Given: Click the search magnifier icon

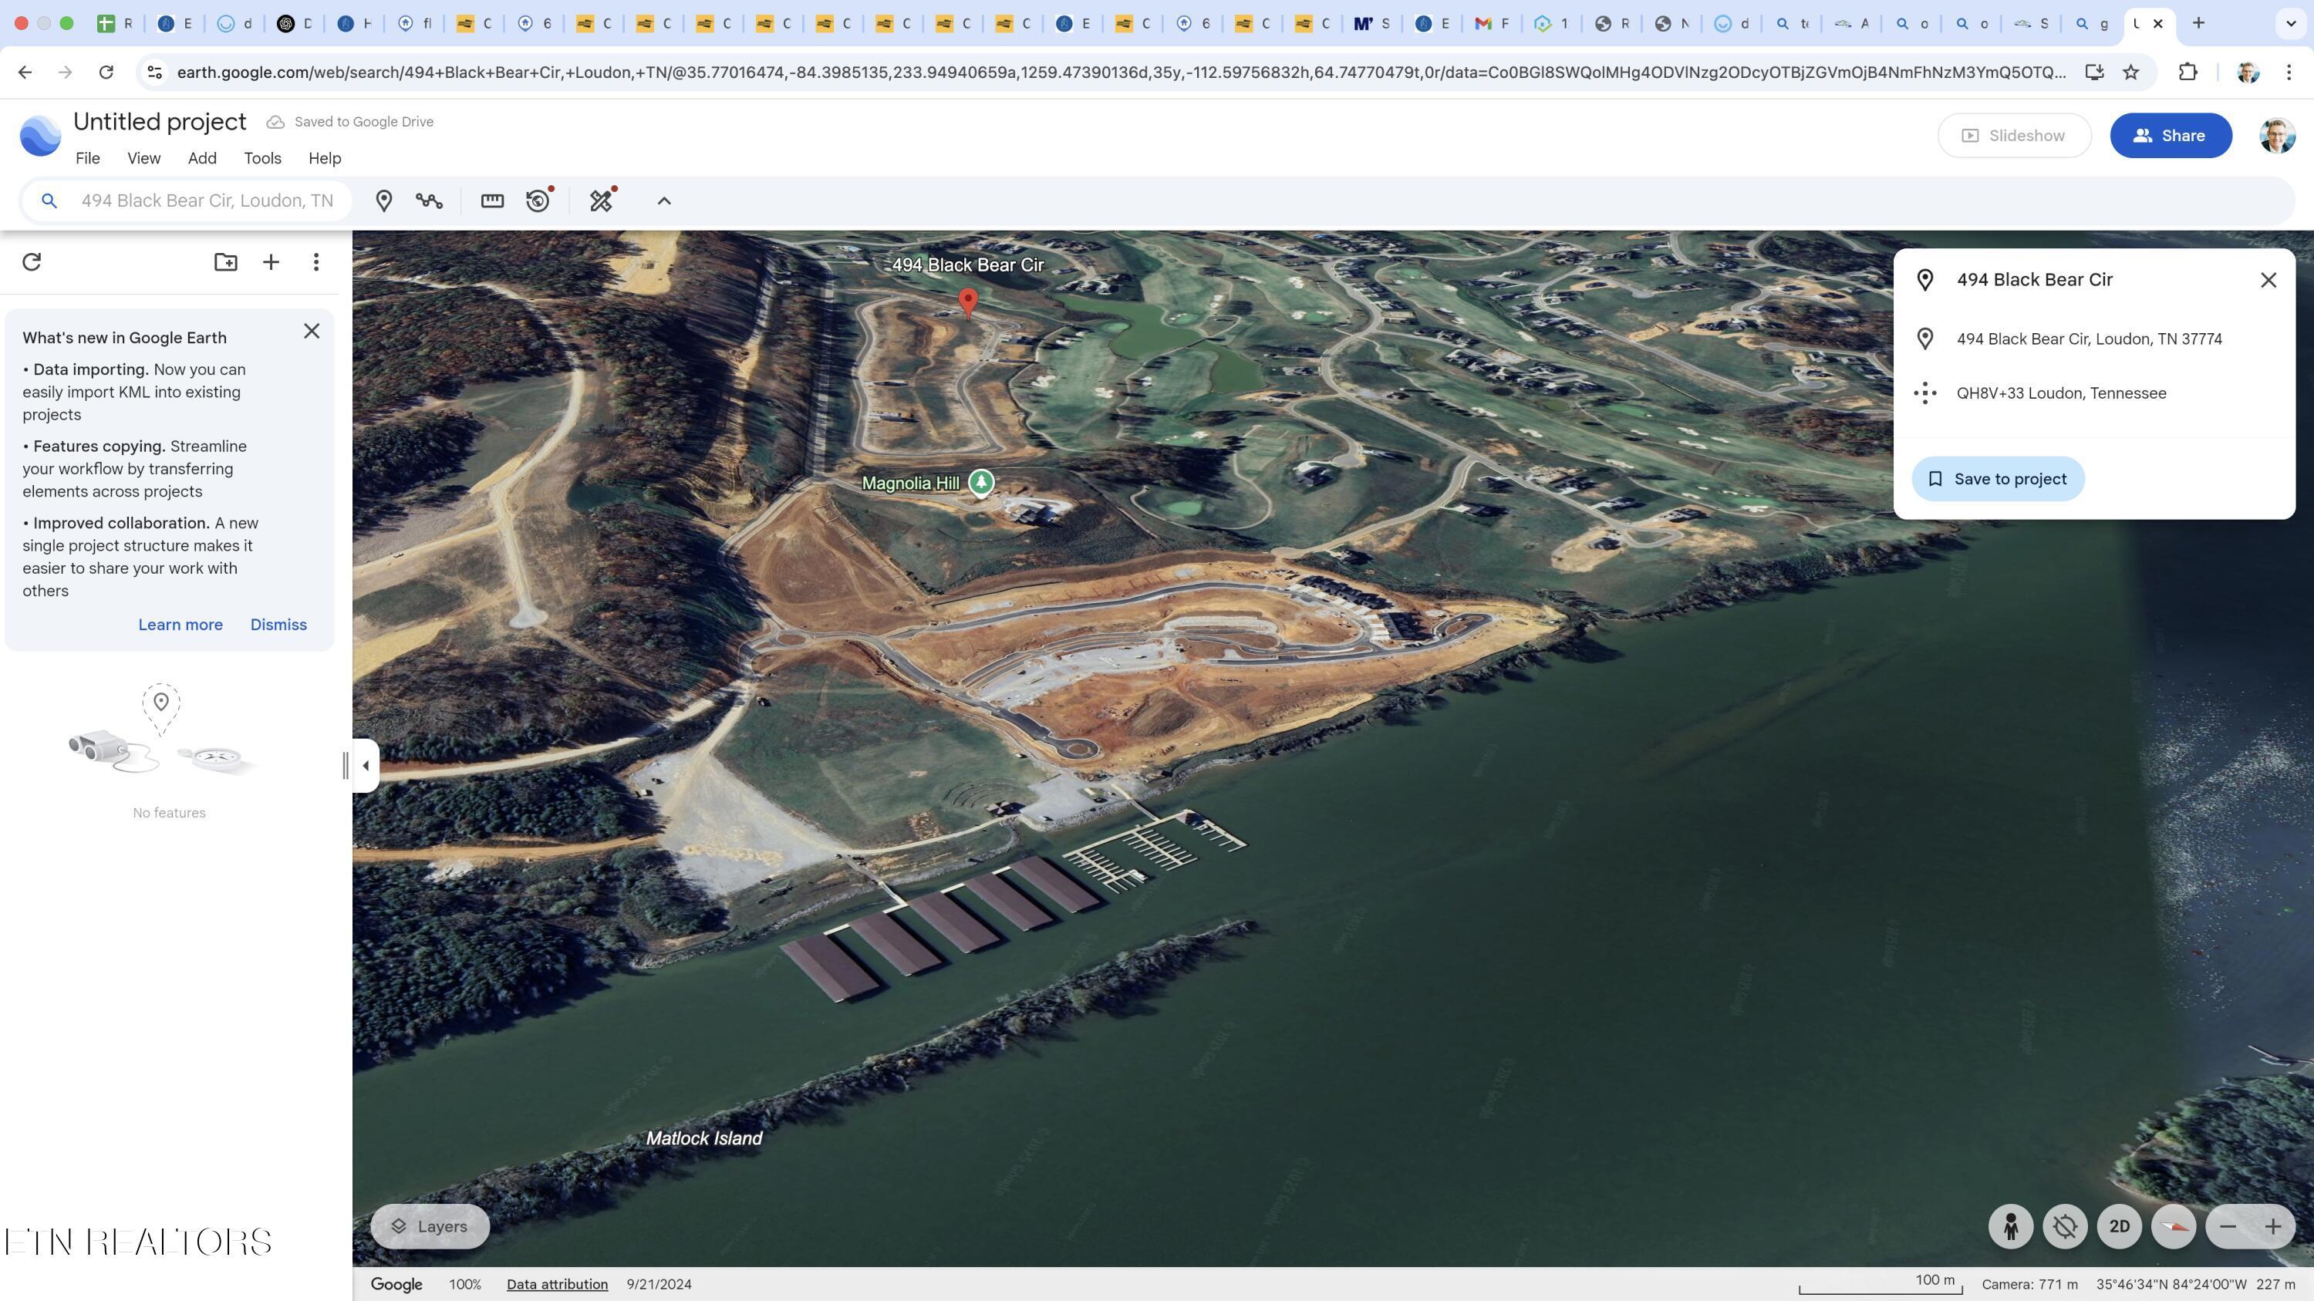Looking at the screenshot, I should point(49,201).
